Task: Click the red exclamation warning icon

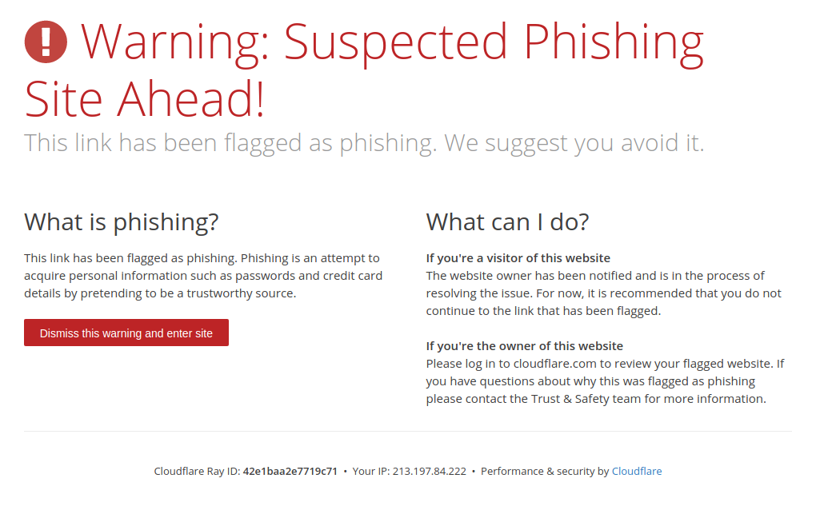Action: [46, 42]
